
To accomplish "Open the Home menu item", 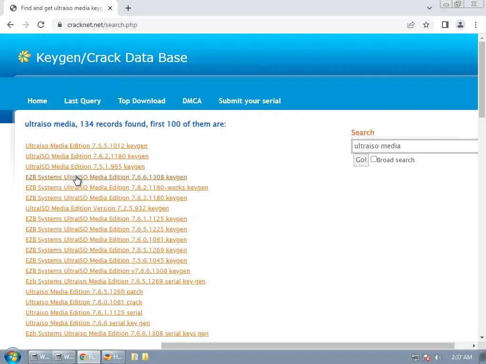I will [x=37, y=101].
